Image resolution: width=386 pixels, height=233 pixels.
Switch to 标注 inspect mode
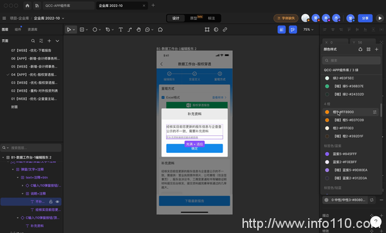212,18
